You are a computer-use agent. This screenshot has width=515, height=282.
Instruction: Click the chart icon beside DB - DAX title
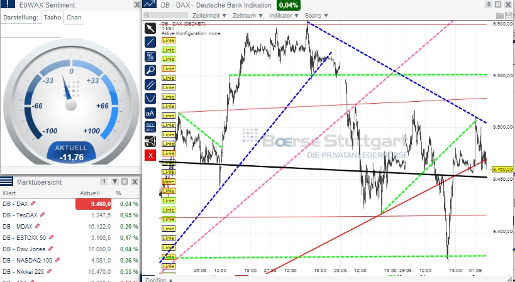(150, 4)
